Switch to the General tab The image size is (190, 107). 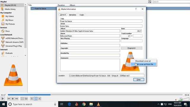pyautogui.click(x=63, y=15)
